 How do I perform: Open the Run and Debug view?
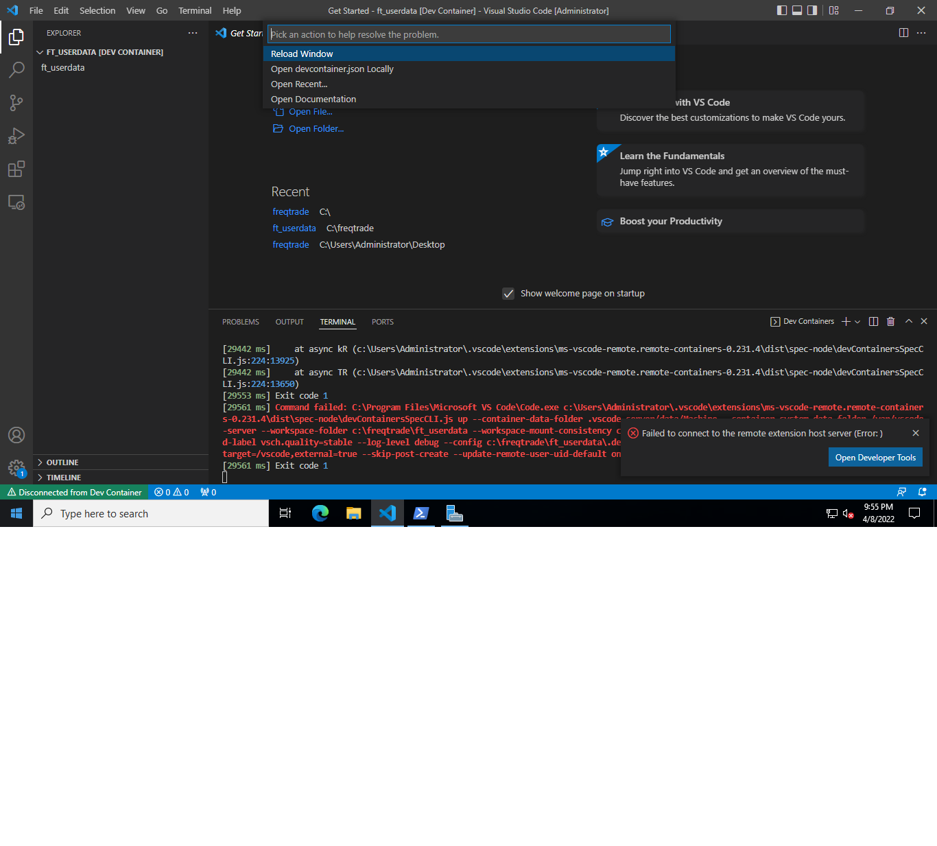[x=16, y=136]
